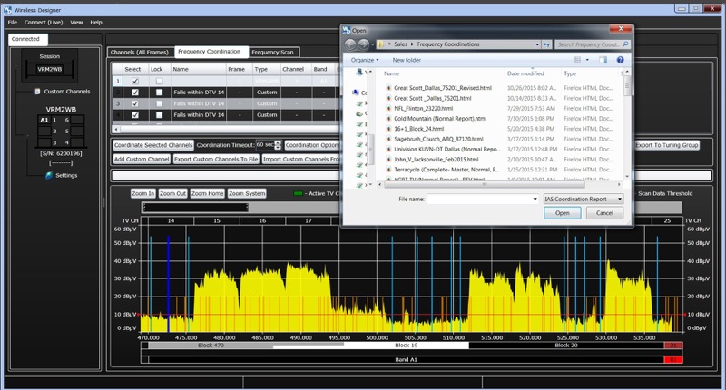
Task: Click the green Active TV channel legend swatch
Action: [299, 193]
